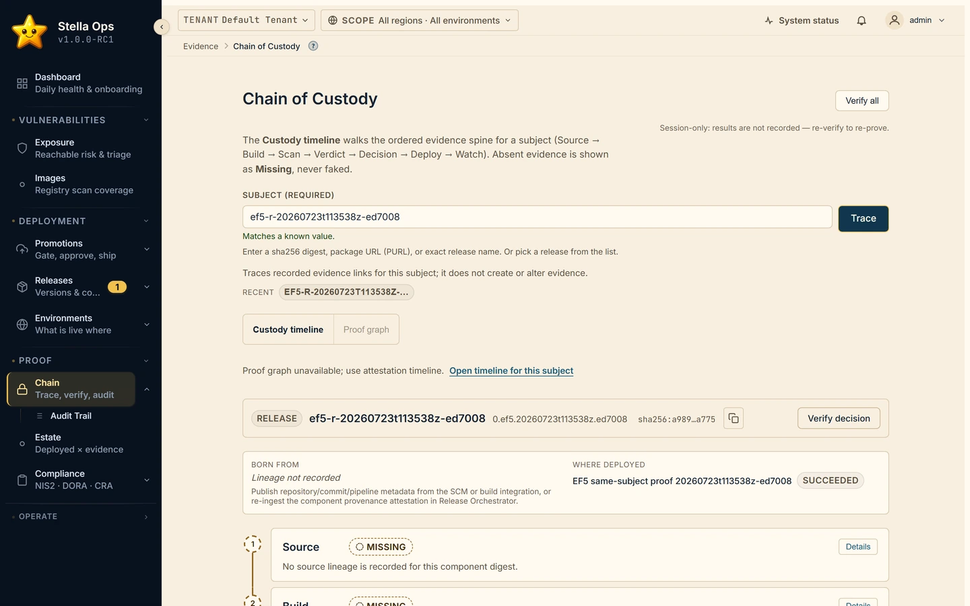Open the TENANT Default Tenant dropdown
Screen dimensions: 970x606
coord(247,20)
